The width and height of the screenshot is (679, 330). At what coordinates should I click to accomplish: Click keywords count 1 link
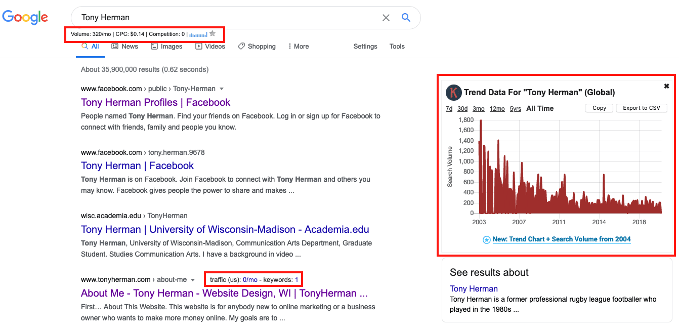(x=296, y=279)
